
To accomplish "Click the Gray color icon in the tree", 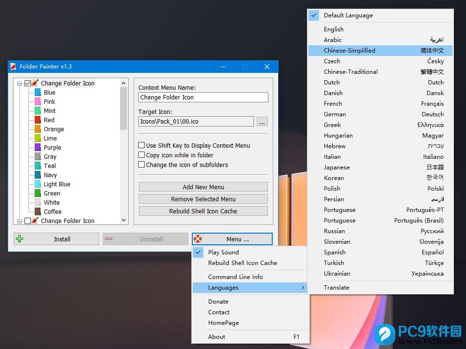I will coord(38,156).
